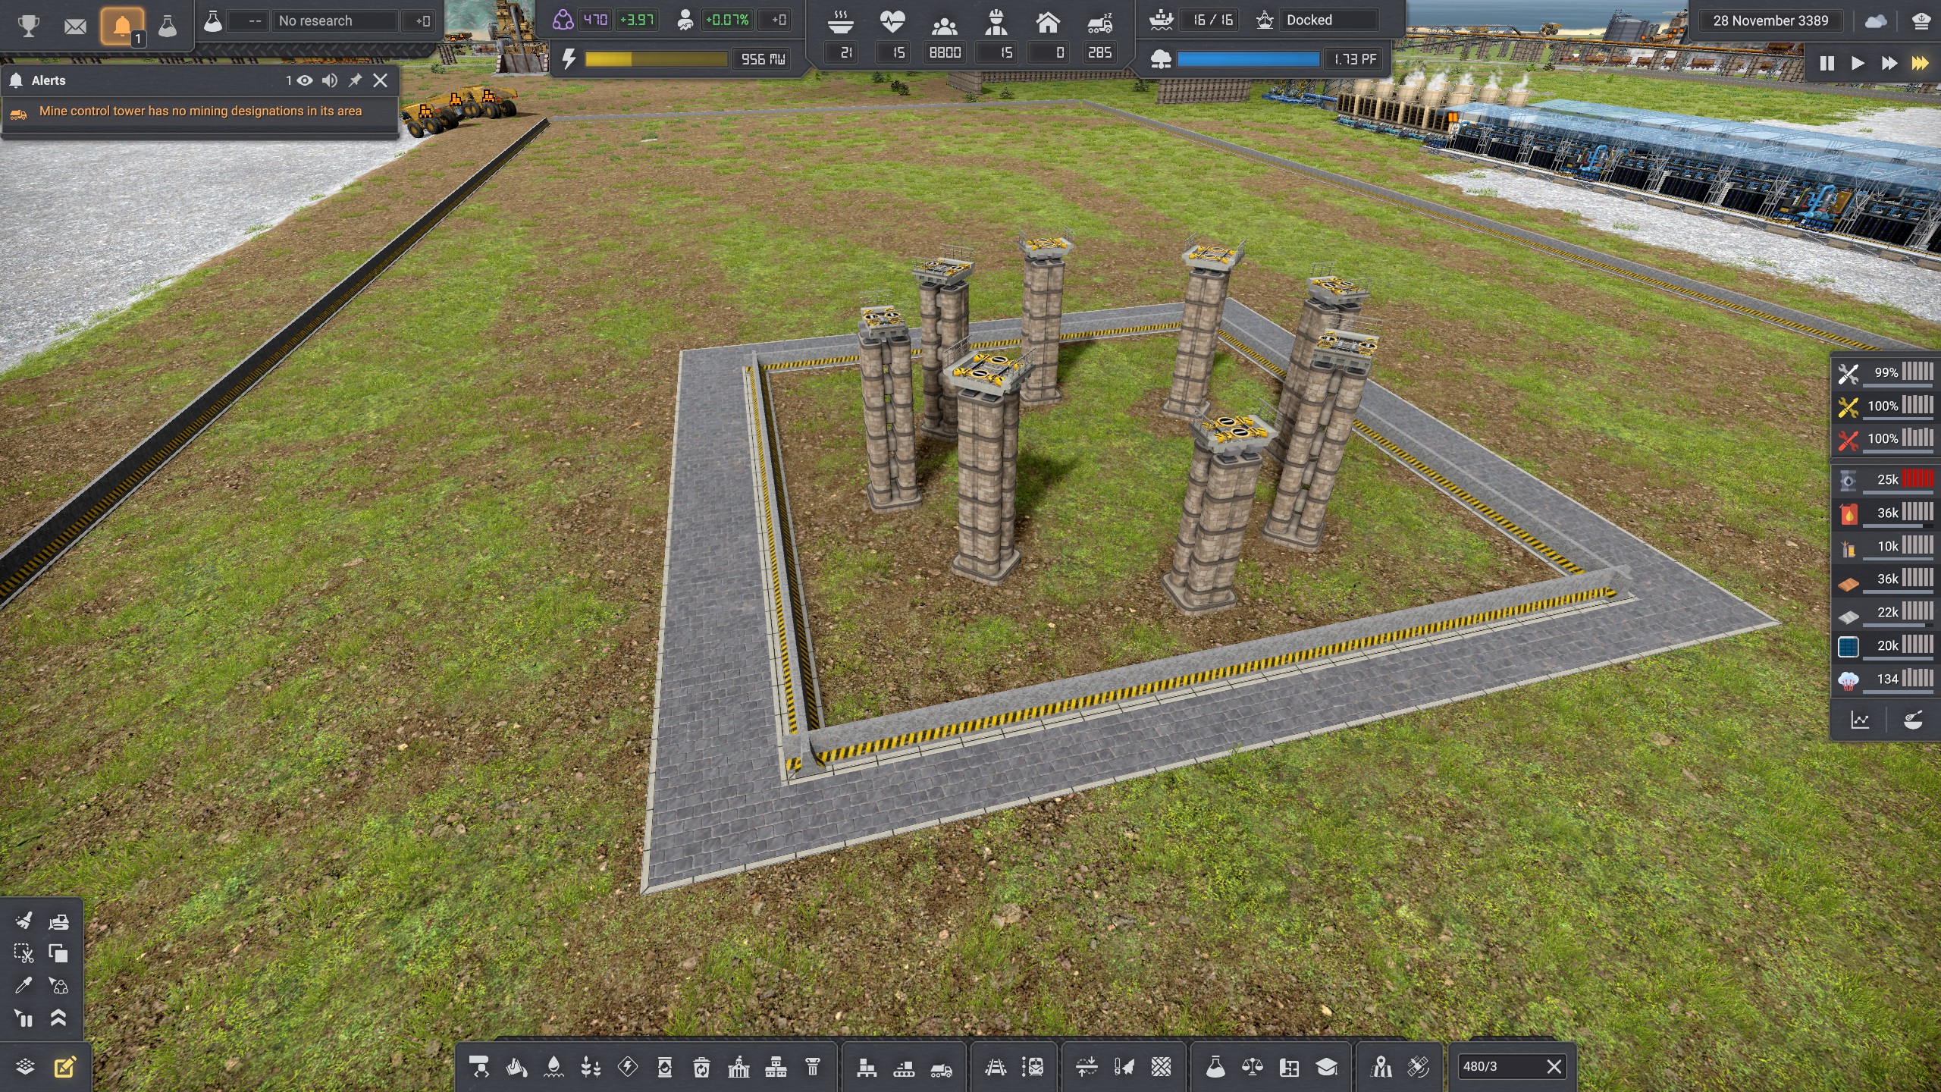Open the recycling bin build category

[701, 1068]
